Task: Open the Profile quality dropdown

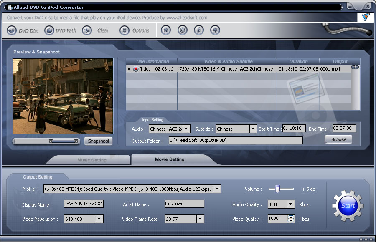Action: pyautogui.click(x=216, y=189)
